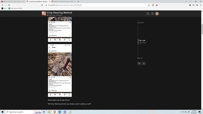
Task: Switch to the Butane Contaminant Demystified tab
Action: coord(64,1)
